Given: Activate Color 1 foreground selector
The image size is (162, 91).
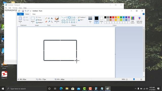Looking at the screenshot, I should click(96, 20).
